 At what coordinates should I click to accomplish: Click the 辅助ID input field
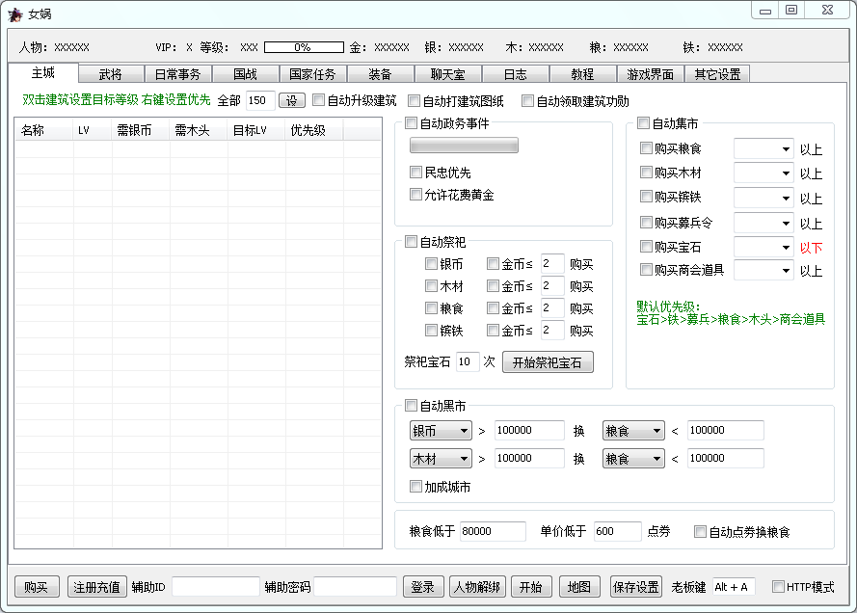coord(216,587)
